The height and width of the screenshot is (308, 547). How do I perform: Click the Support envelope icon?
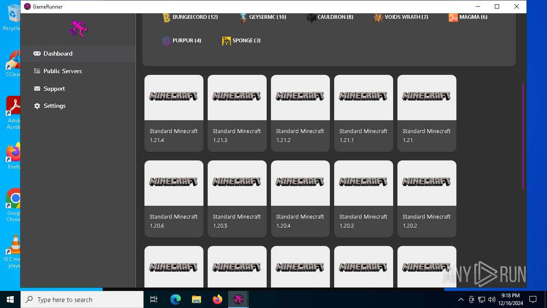[x=37, y=89]
